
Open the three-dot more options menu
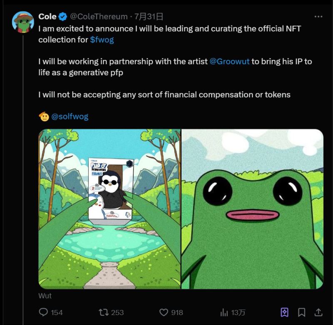pos(318,17)
